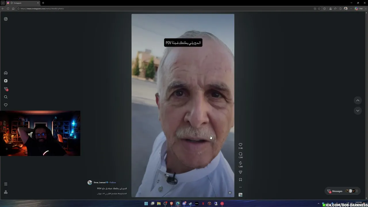Open the reel audio thumbnail
368x207 pixels.
(x=241, y=195)
